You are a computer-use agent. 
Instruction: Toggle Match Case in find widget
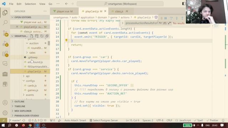tap(160, 23)
